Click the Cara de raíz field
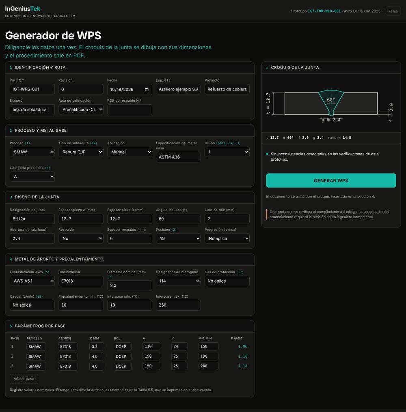Viewport: 406px width, 412px height. pos(227,219)
